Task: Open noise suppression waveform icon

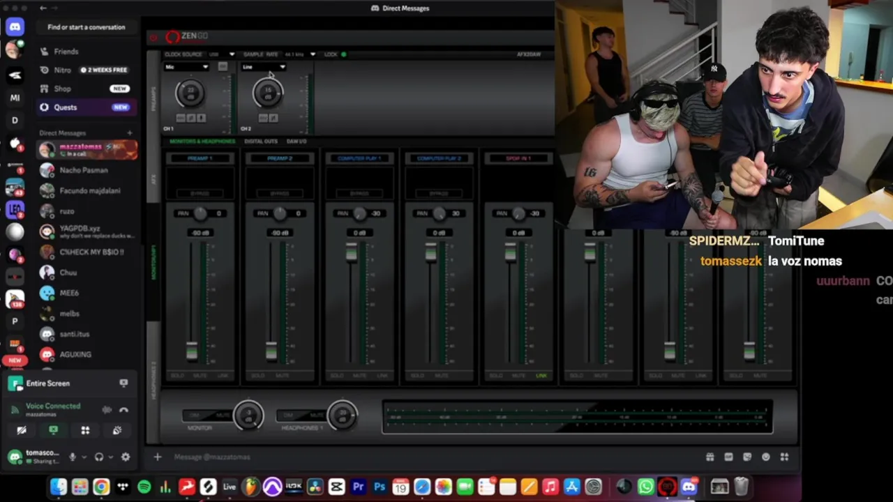Action: (x=107, y=410)
